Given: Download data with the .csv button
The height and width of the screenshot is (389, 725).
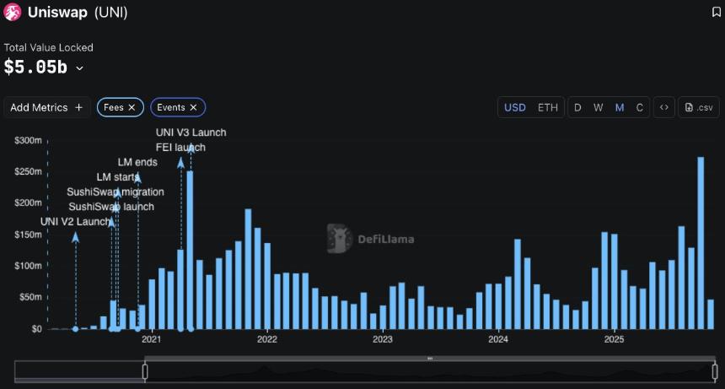Looking at the screenshot, I should (x=699, y=107).
